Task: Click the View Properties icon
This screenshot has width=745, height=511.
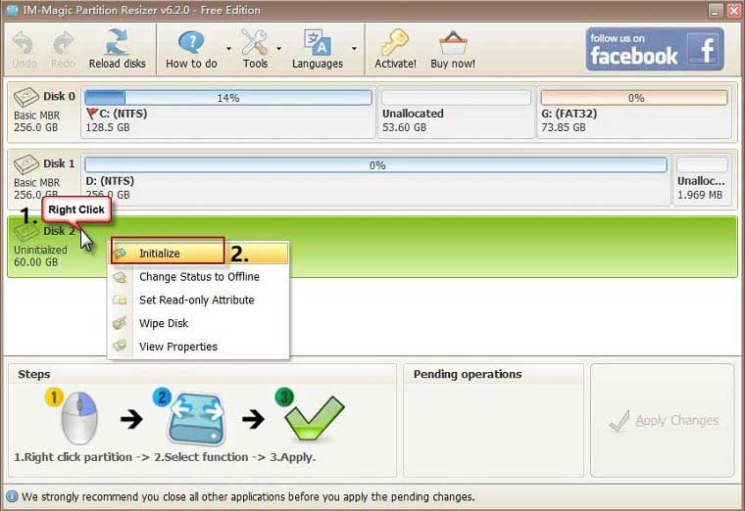Action: [x=121, y=346]
